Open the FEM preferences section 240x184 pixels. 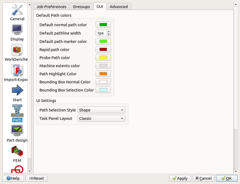tap(17, 154)
